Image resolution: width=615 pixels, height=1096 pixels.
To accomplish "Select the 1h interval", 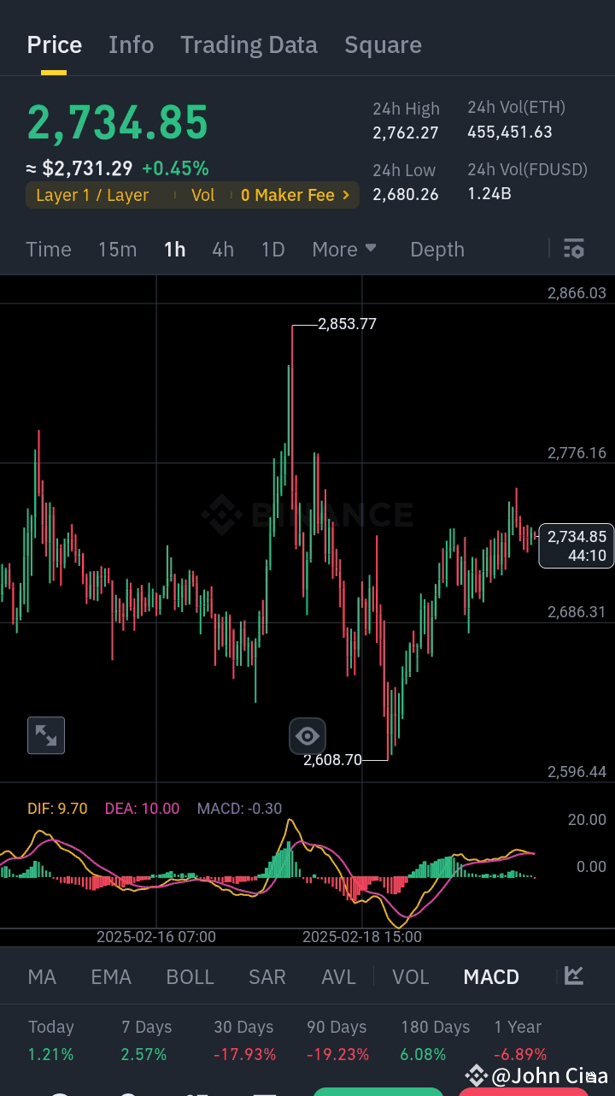I will click(174, 249).
